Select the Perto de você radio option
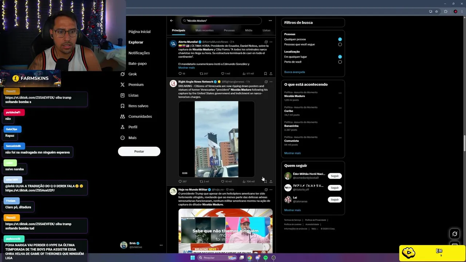Viewport: 466px width, 262px height. coord(340,62)
